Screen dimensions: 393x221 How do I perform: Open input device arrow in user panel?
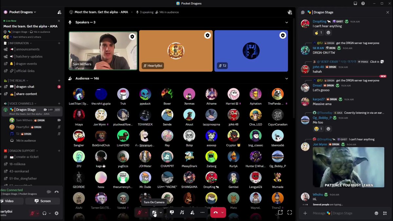tap(38, 213)
